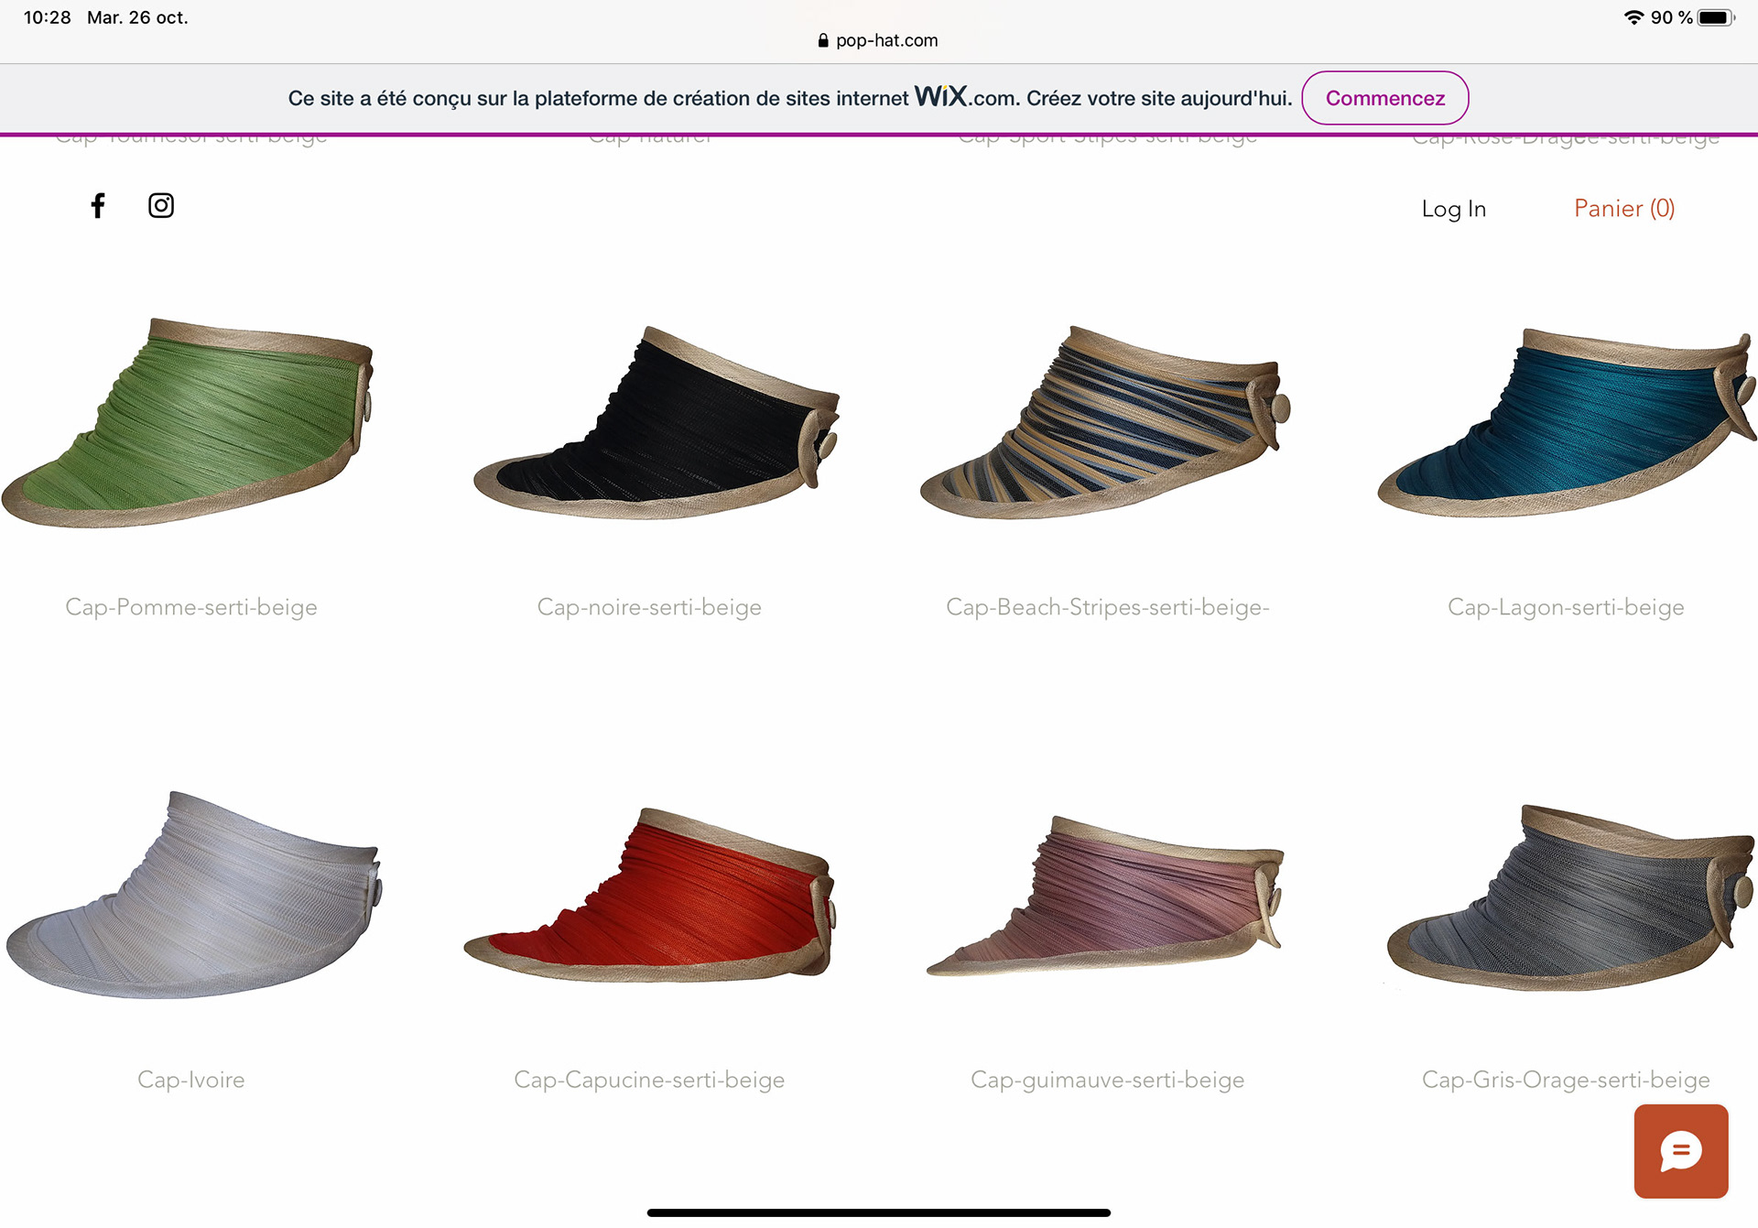Click the Wix logo in banner
The image size is (1758, 1228).
point(940,96)
